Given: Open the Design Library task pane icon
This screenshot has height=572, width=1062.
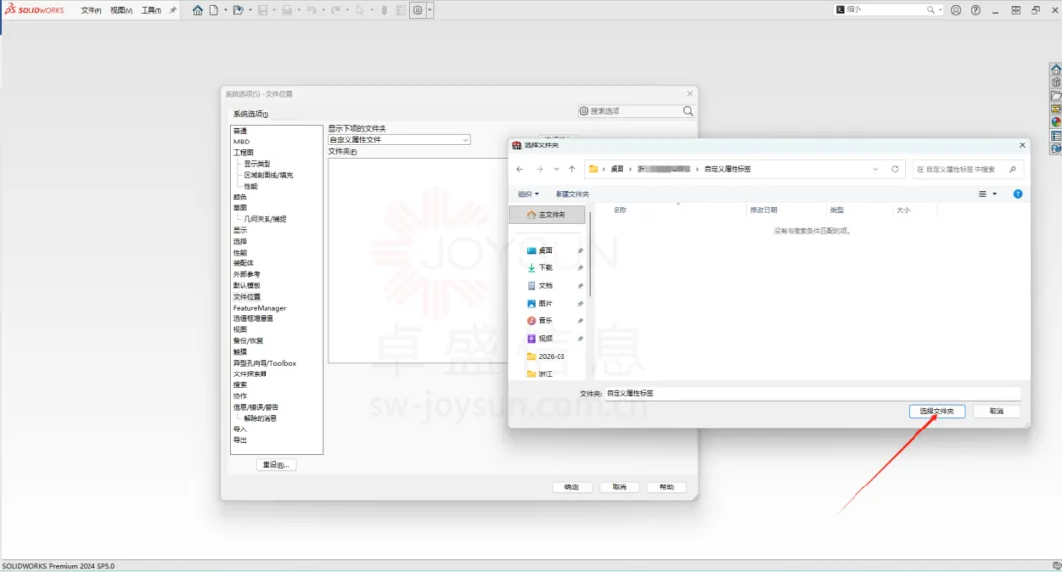Looking at the screenshot, I should (x=1056, y=83).
